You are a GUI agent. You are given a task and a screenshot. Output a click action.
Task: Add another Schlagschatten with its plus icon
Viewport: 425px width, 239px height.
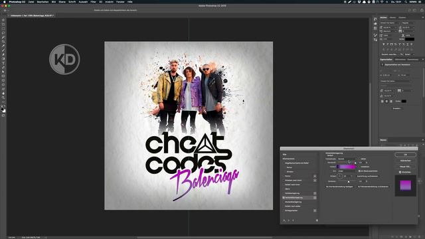click(x=315, y=210)
